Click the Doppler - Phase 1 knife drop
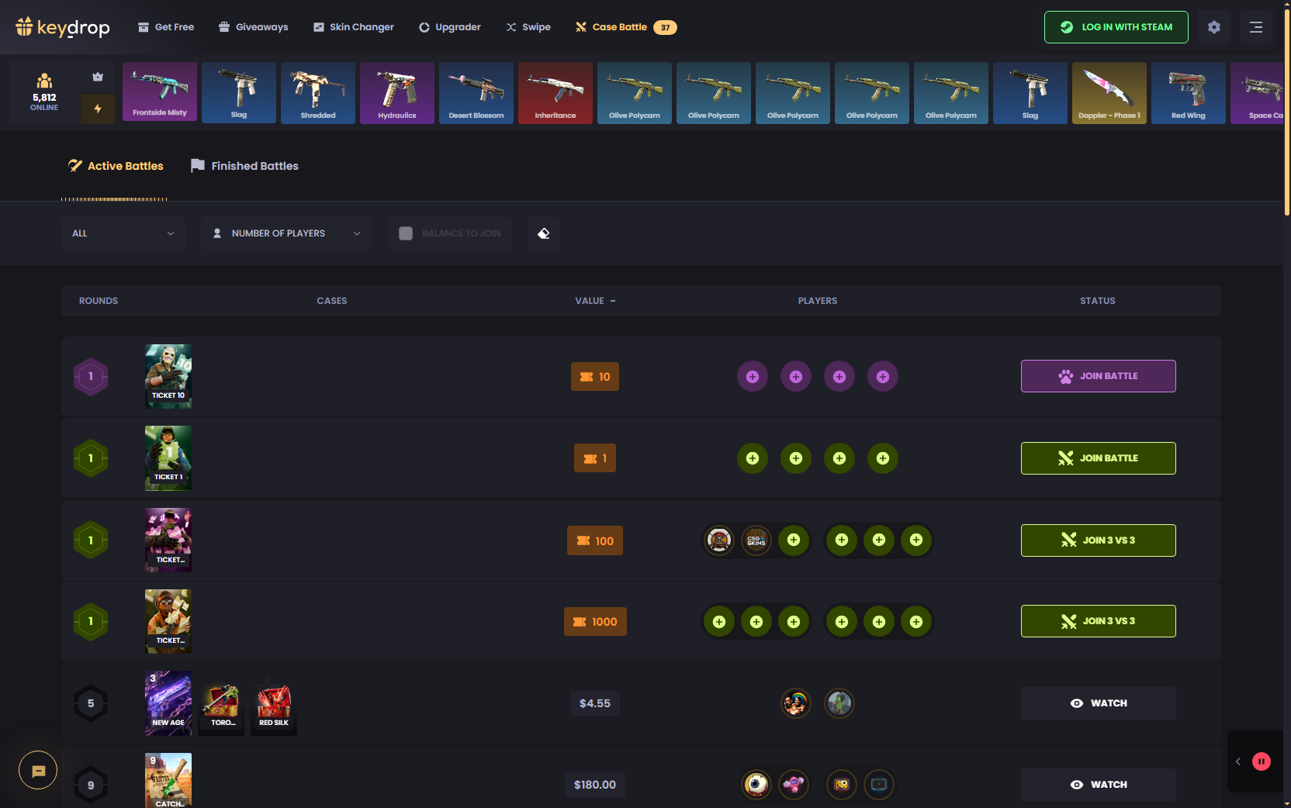This screenshot has width=1291, height=808. point(1109,93)
